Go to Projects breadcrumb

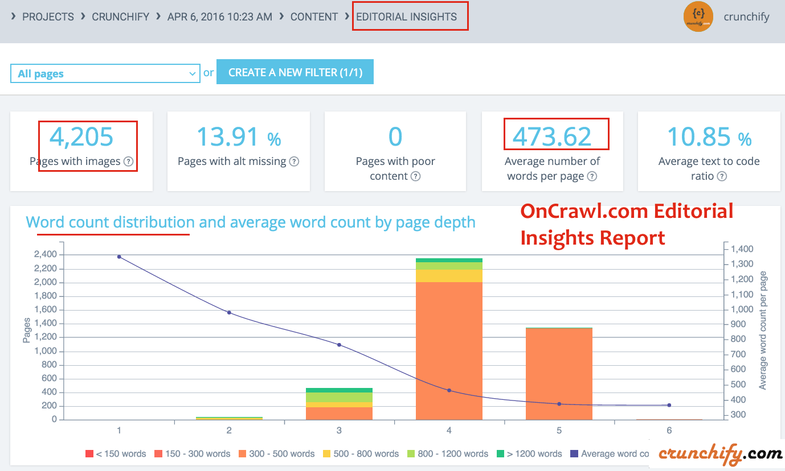pos(48,16)
